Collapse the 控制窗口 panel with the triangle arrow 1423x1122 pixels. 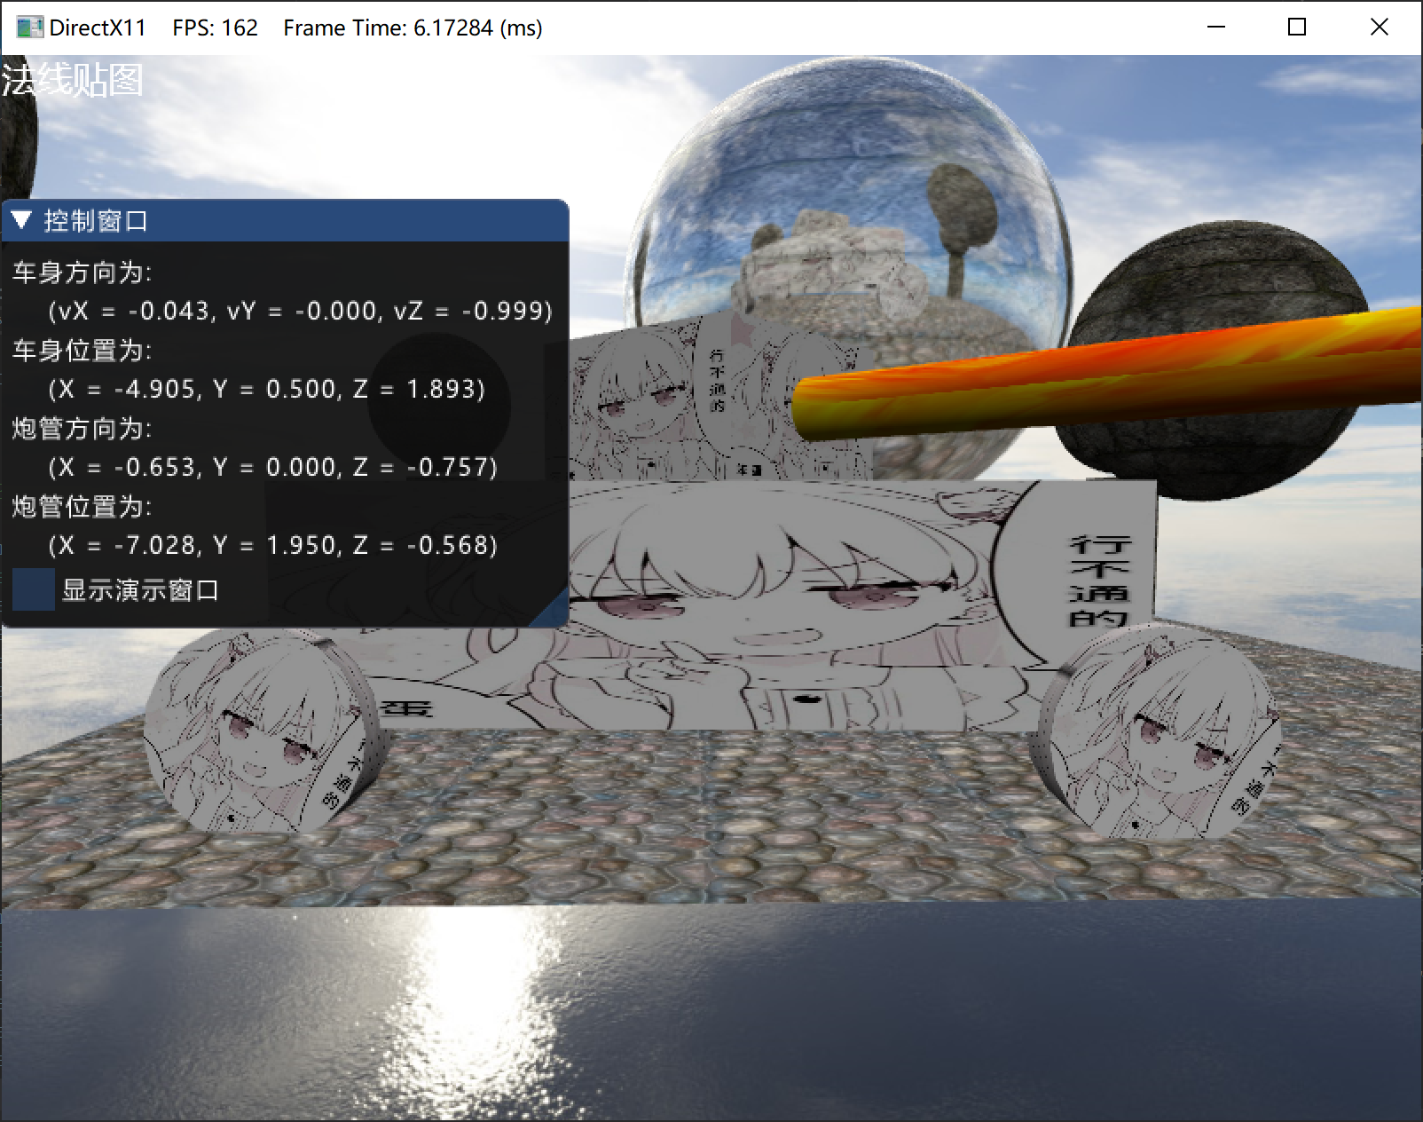21,220
